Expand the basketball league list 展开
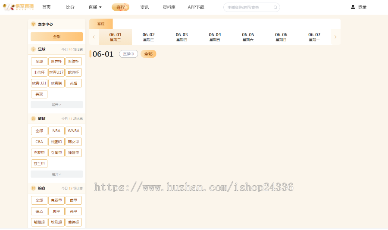Image resolution: width=388 pixels, height=230 pixels. click(56, 174)
